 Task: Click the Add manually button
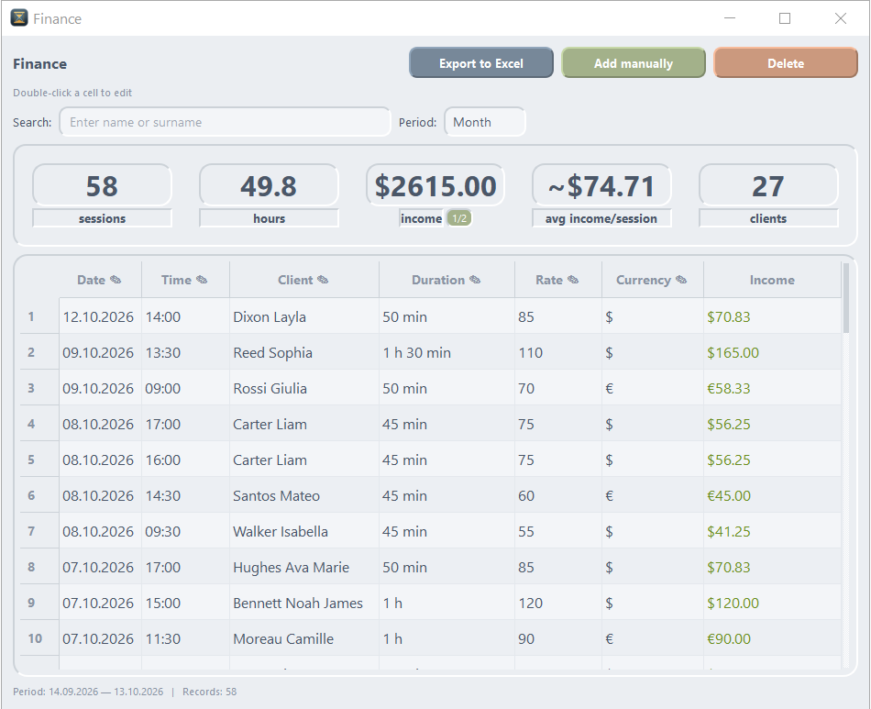click(634, 62)
